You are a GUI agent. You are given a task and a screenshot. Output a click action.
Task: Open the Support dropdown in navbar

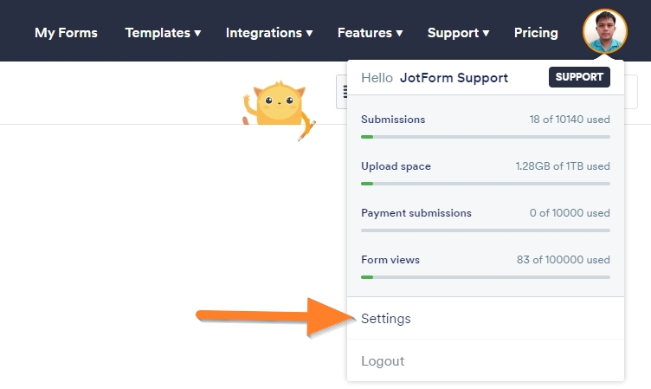[458, 33]
